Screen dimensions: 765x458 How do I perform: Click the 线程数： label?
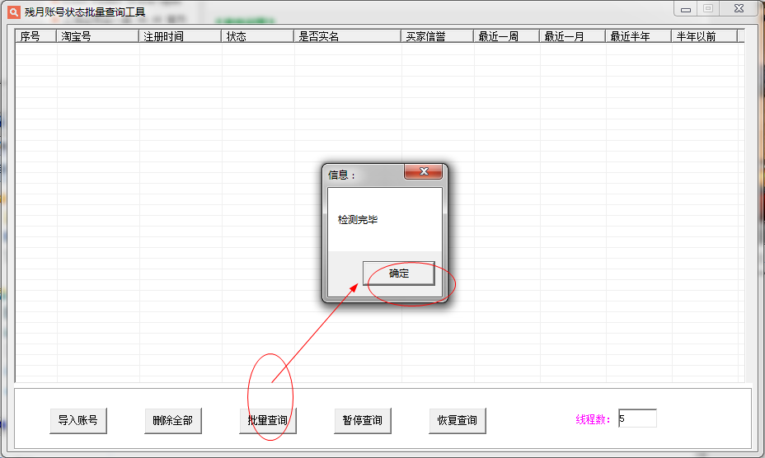(594, 419)
